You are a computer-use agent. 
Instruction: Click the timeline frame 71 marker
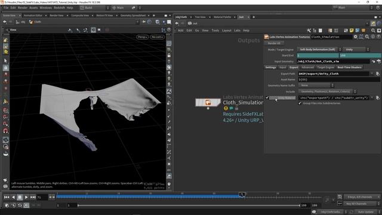pos(241,194)
